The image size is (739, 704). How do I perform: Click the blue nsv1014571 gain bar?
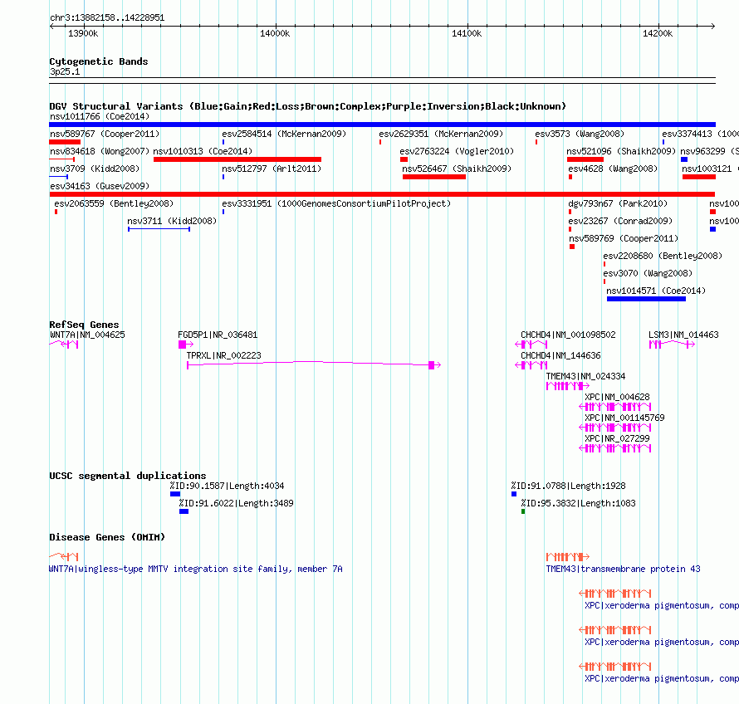(646, 299)
